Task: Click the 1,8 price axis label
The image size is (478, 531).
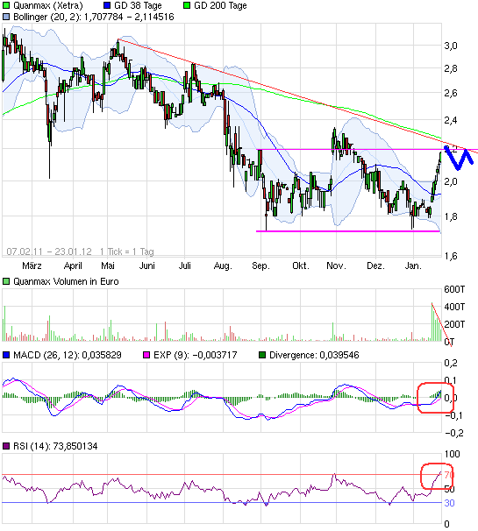Action: [451, 216]
